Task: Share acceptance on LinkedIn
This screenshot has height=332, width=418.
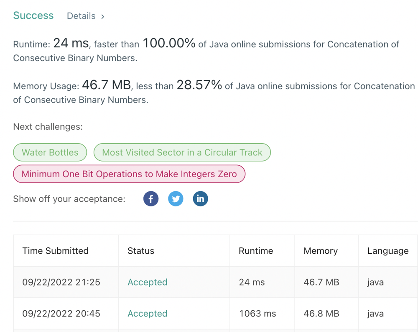Action: point(201,199)
